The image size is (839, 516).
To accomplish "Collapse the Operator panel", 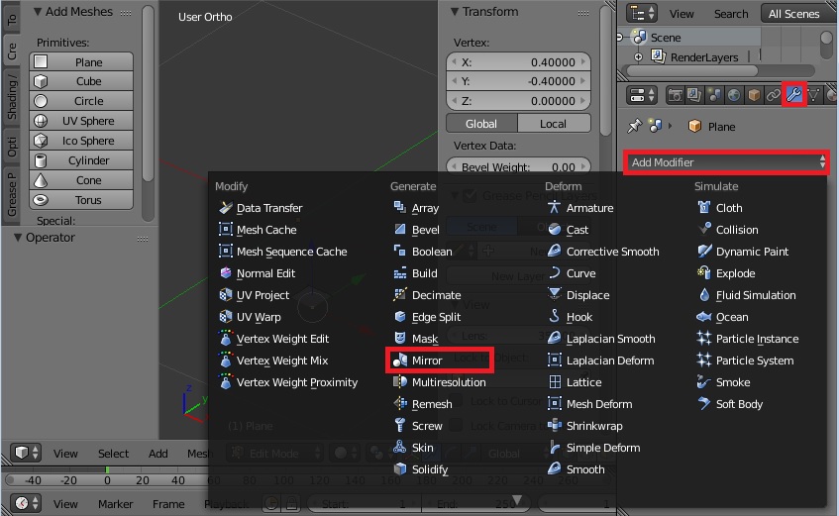I will 18,237.
